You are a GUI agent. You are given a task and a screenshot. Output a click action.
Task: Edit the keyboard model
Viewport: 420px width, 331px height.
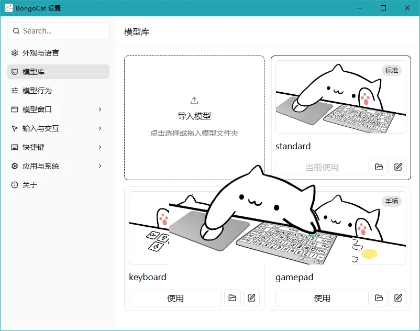coord(251,298)
